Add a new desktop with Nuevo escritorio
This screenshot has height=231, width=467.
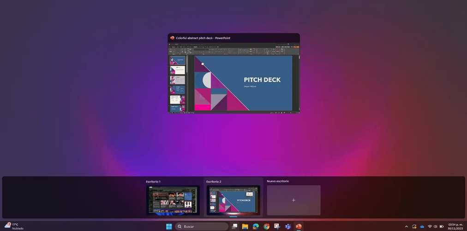(293, 200)
